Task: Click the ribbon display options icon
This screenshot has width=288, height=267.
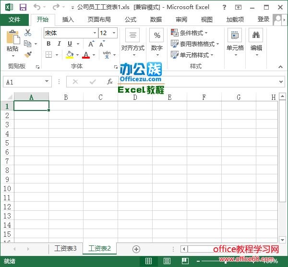Action: pyautogui.click(x=238, y=7)
